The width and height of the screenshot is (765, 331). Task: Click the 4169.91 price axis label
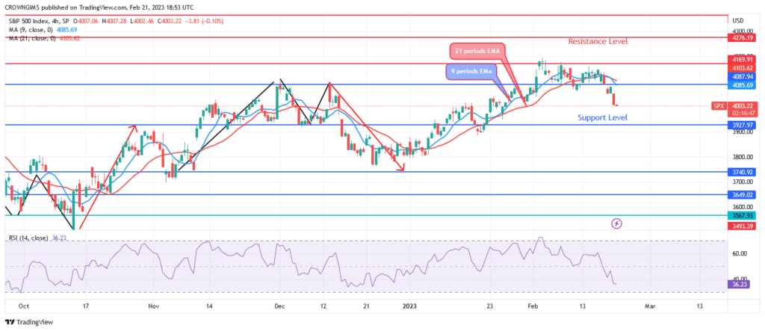743,59
